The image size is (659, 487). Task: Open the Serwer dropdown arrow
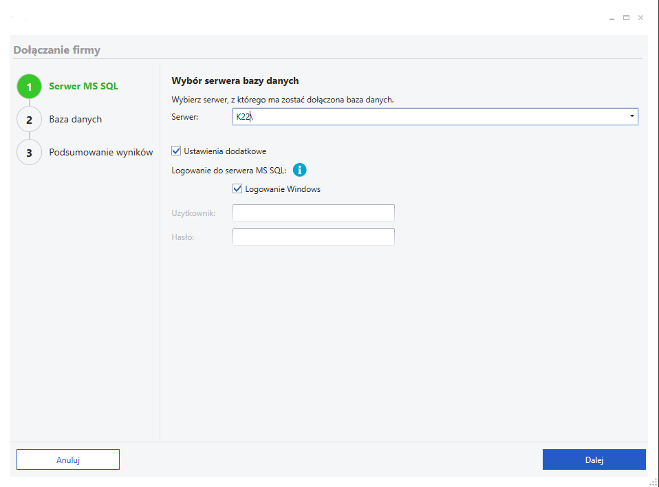[x=631, y=116]
